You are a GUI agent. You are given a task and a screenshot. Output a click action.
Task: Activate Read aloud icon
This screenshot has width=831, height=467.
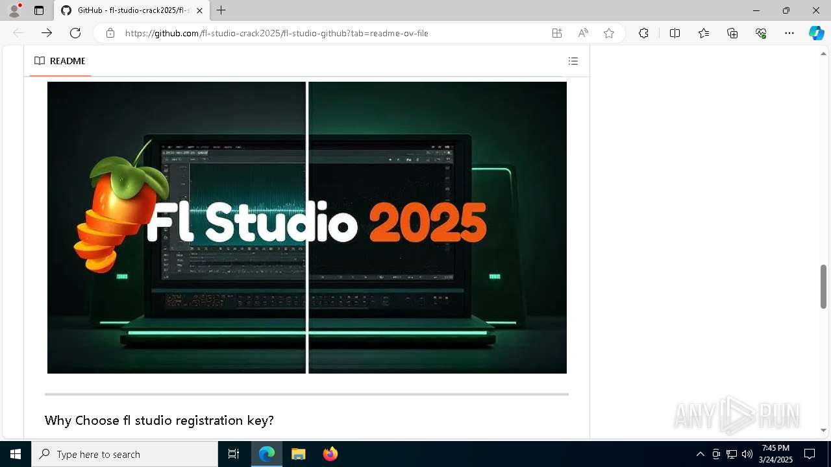[x=583, y=33]
